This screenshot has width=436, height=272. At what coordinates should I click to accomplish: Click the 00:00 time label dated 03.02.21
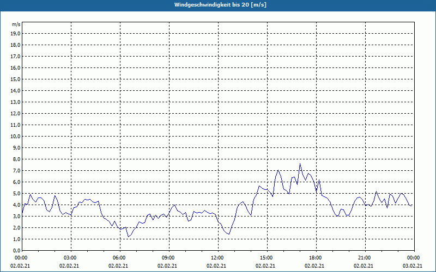(413, 258)
